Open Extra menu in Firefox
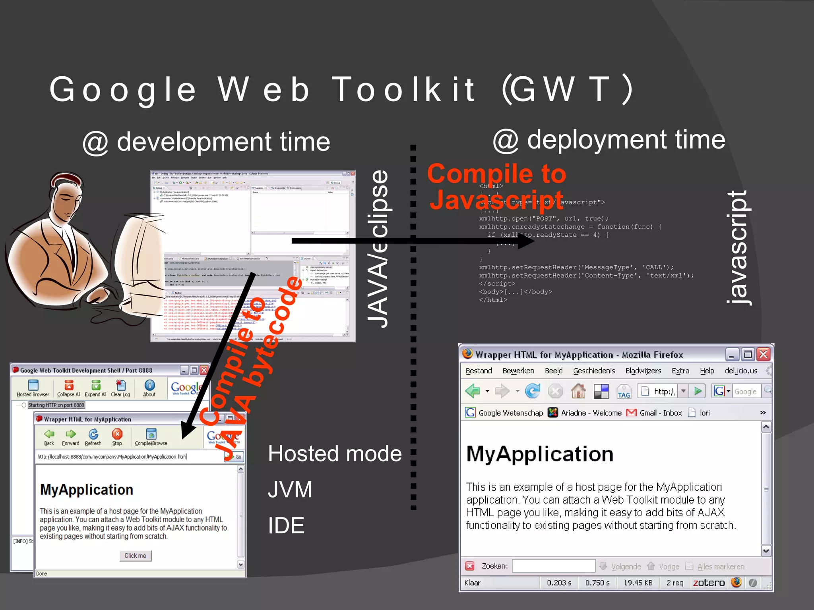The image size is (814, 610). pos(680,371)
